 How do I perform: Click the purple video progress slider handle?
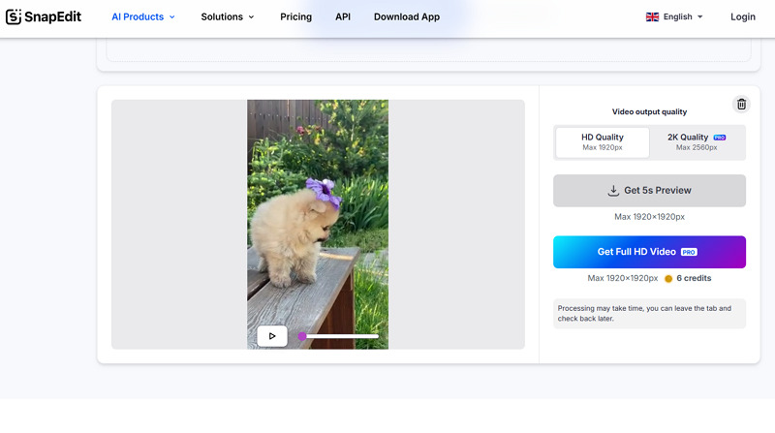click(302, 336)
